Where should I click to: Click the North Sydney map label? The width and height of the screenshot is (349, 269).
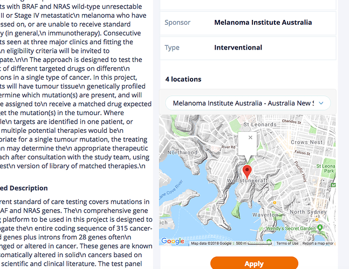pyautogui.click(x=308, y=212)
